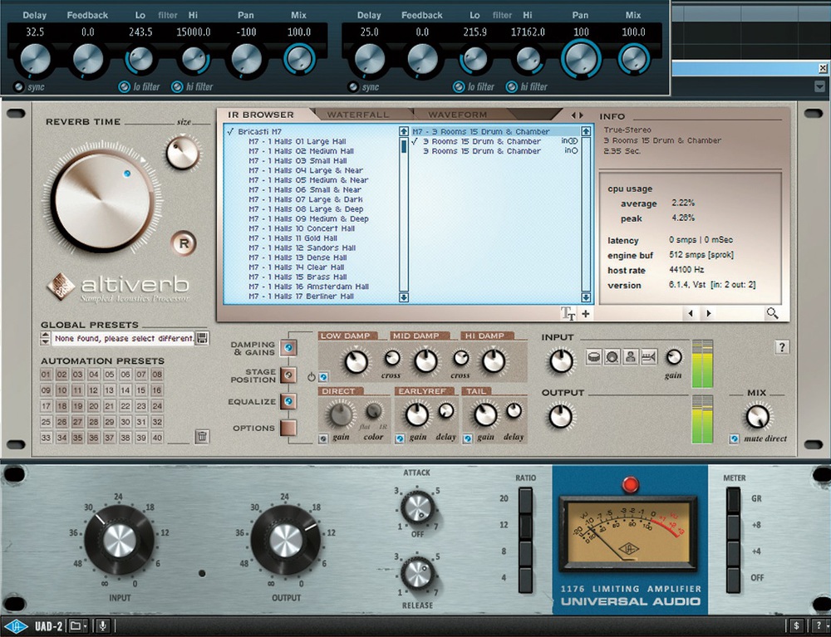The width and height of the screenshot is (831, 637).
Task: Toggle the Earlyref gain enable switch
Action: [x=400, y=439]
